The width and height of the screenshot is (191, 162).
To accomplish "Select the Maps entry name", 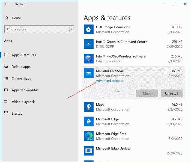I will 100,105.
